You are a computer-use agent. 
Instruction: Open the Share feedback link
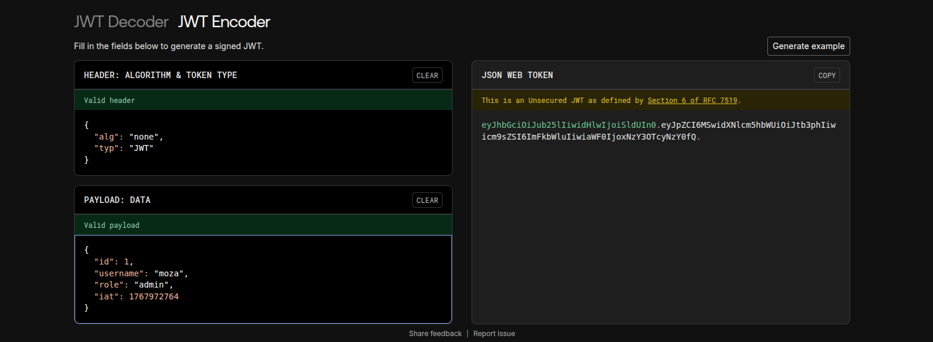click(435, 334)
